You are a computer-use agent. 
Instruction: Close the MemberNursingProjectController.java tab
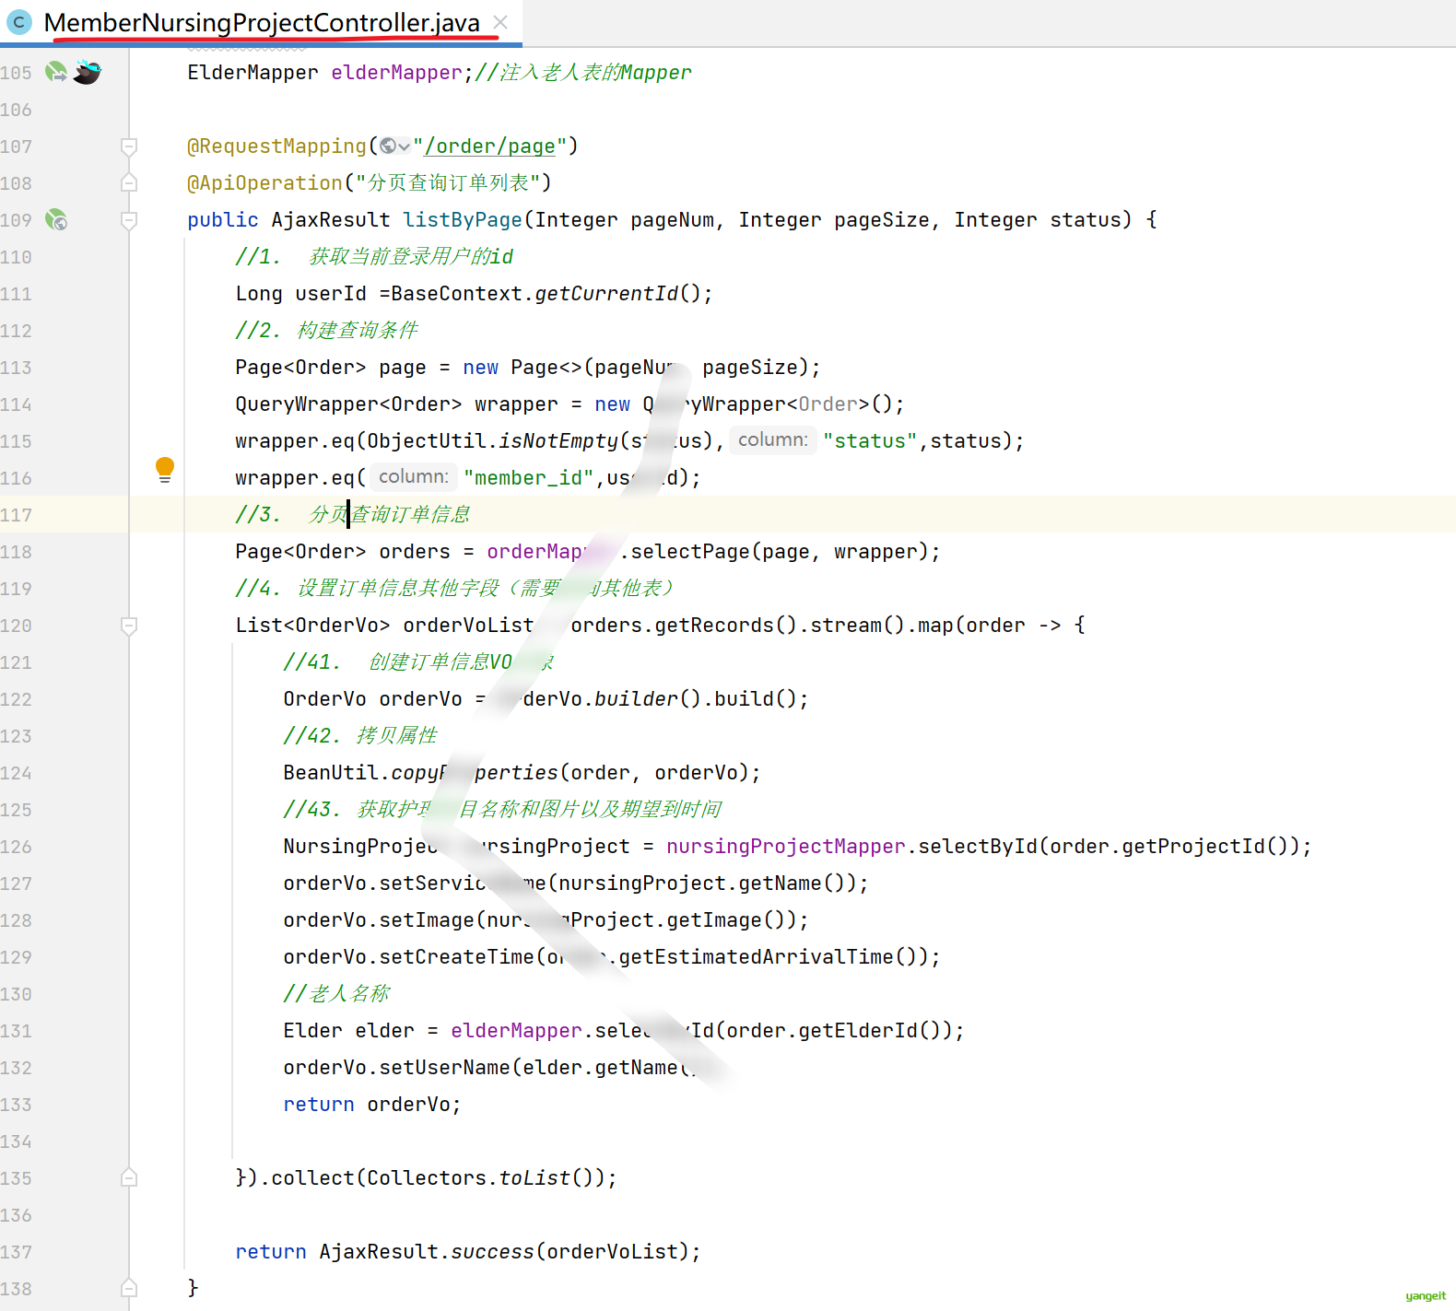(500, 22)
